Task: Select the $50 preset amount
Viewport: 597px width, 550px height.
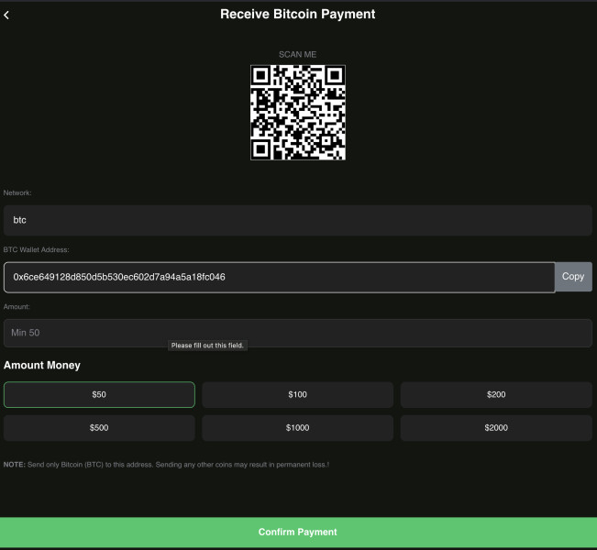Action: click(99, 395)
